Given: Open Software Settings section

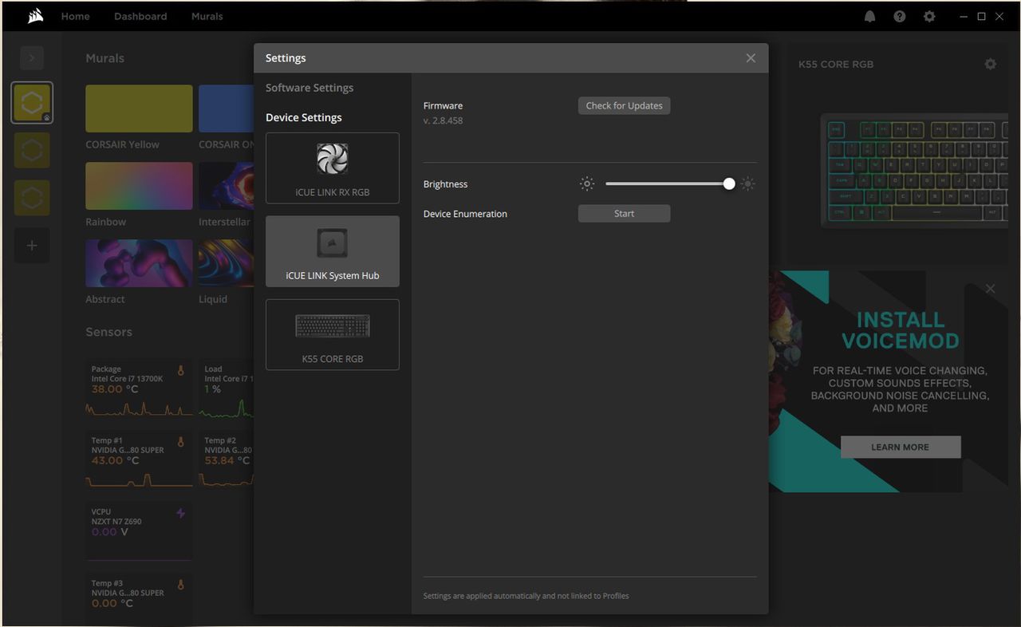Looking at the screenshot, I should pos(309,88).
